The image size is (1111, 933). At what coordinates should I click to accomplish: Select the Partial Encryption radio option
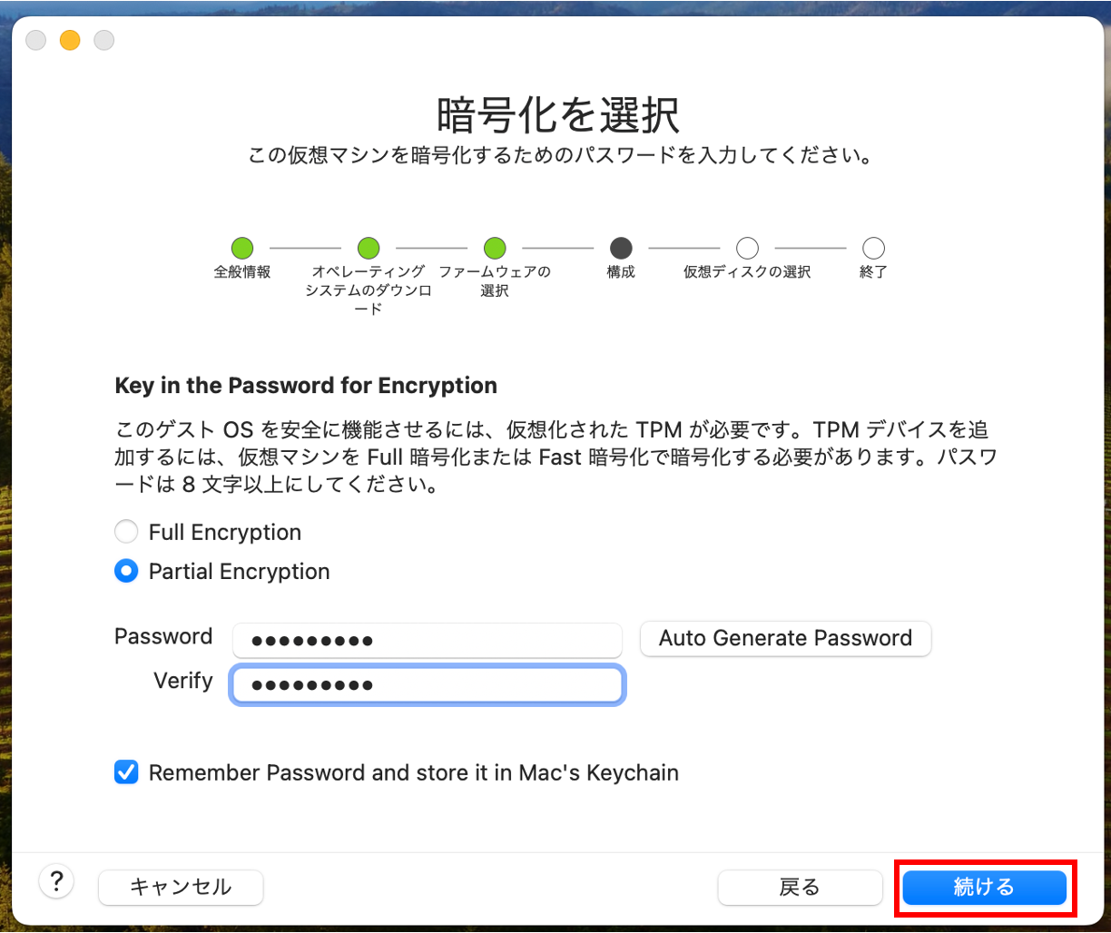126,571
